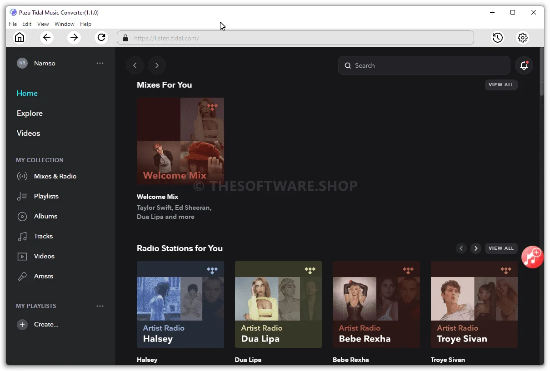Image resolution: width=550 pixels, height=371 pixels.
Task: Click View All for Mixes For You
Action: [501, 84]
